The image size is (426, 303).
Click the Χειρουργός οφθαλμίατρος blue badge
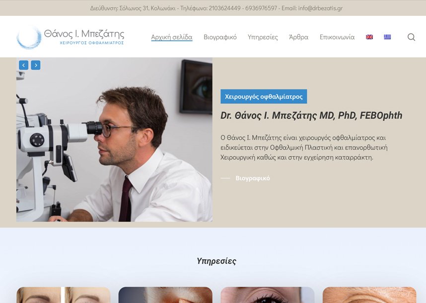(x=264, y=96)
